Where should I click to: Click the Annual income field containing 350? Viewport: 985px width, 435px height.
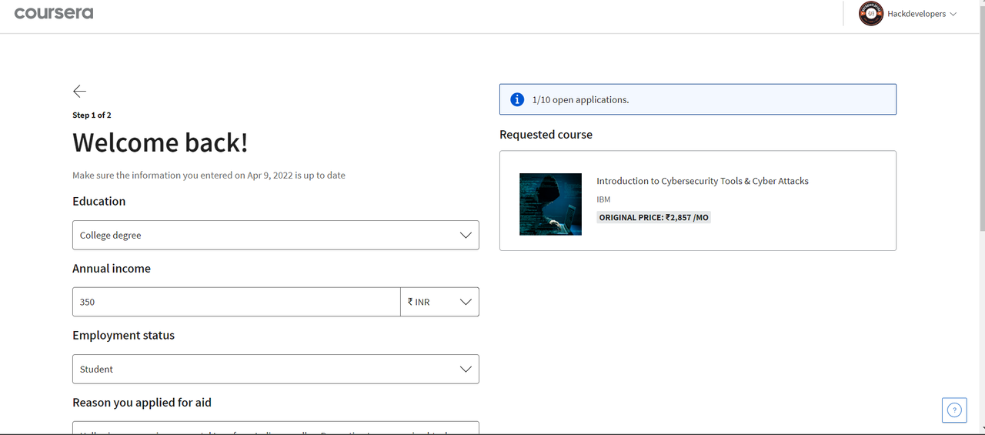tap(236, 302)
